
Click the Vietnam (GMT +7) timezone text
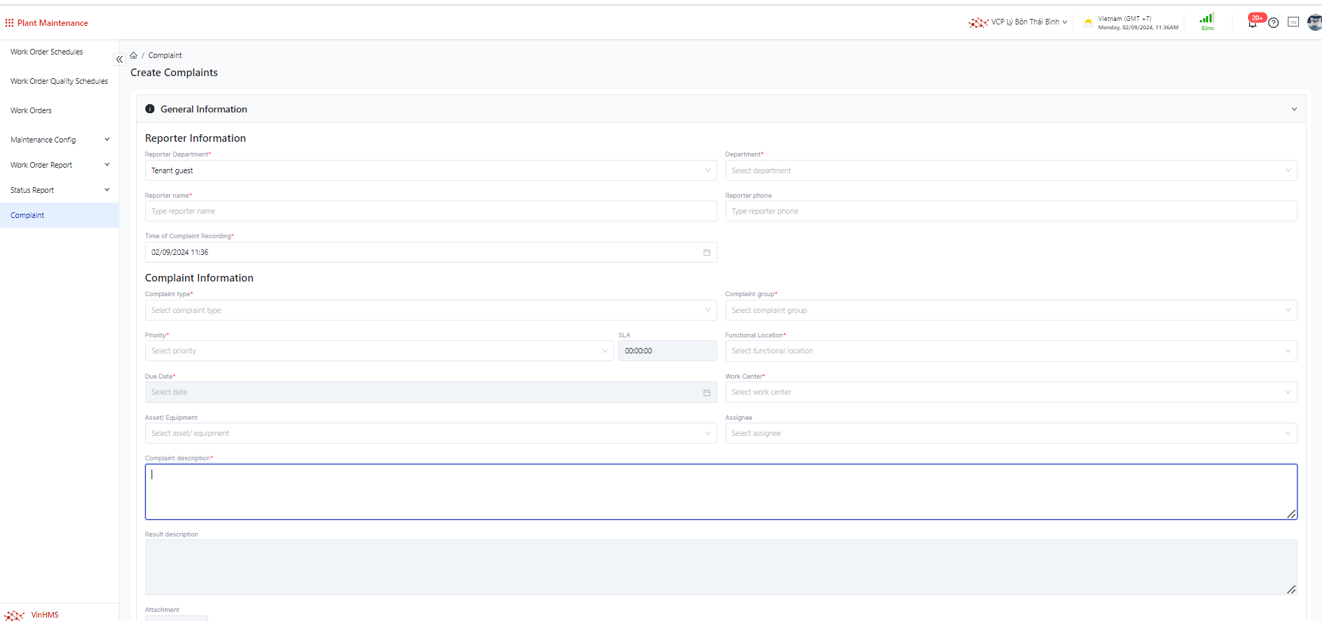pos(1124,19)
